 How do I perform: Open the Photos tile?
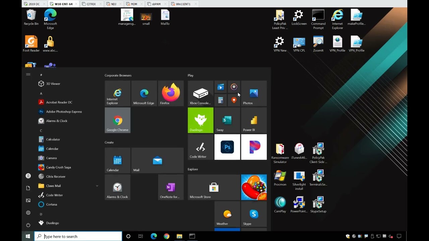[254, 93]
